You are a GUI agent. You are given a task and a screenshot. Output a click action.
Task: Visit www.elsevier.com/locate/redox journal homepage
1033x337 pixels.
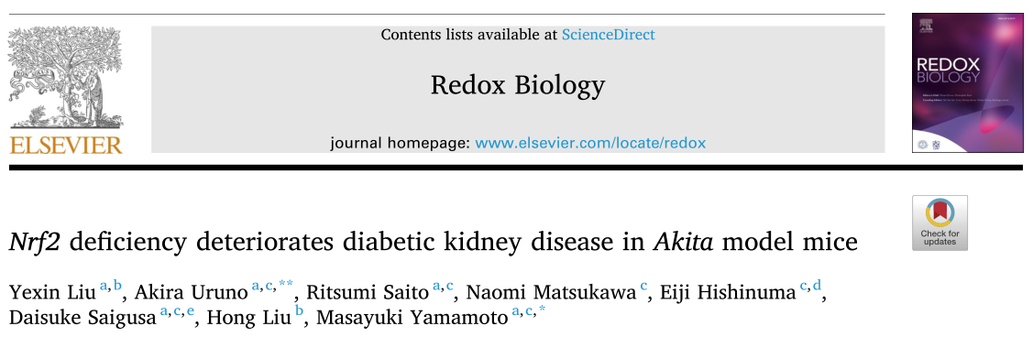(590, 143)
